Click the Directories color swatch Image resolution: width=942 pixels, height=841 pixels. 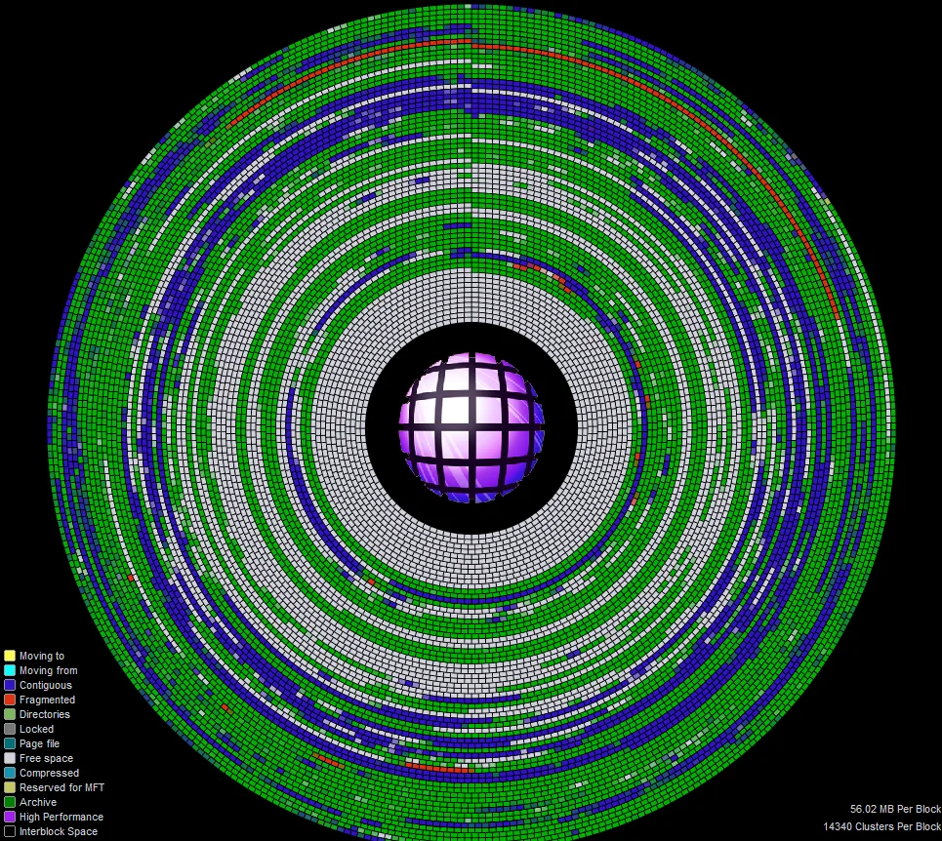click(10, 714)
